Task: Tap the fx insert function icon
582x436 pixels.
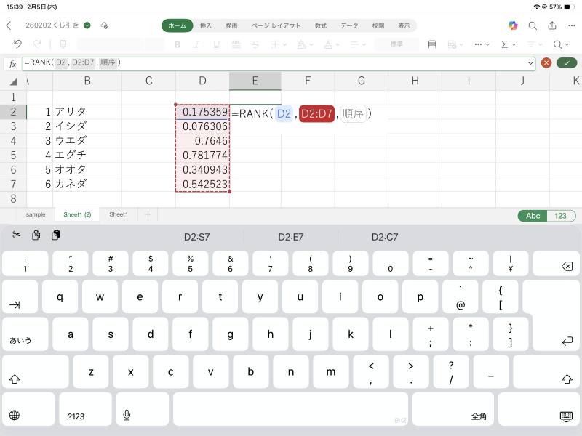Action: coord(12,63)
